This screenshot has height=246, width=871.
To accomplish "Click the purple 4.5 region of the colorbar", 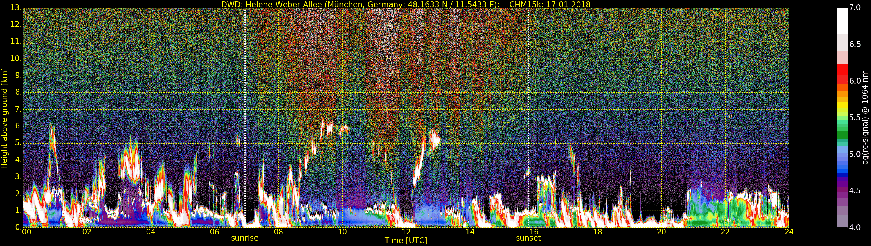I will coord(842,191).
